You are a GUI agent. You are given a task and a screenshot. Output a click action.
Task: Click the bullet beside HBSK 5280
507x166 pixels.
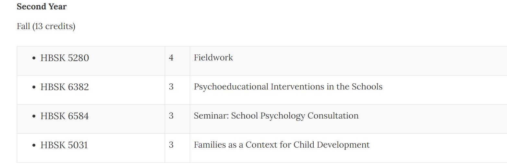pyautogui.click(x=34, y=58)
